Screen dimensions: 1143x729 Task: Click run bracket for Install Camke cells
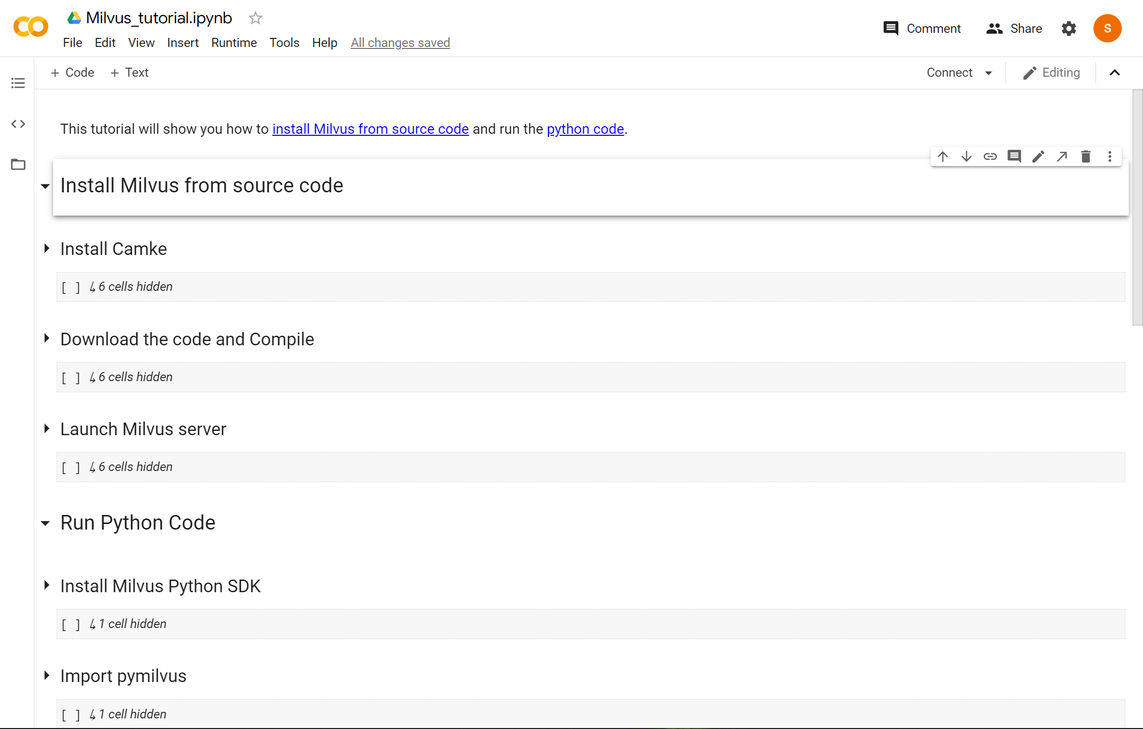(71, 287)
